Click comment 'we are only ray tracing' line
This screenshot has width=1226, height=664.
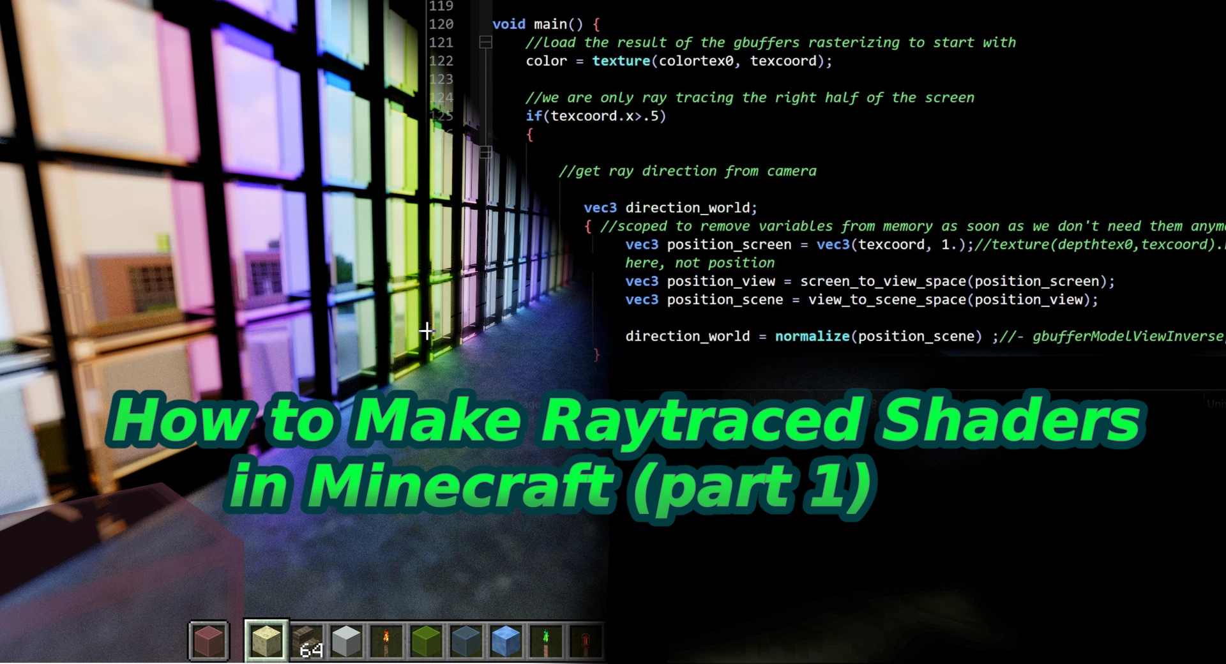(x=750, y=98)
